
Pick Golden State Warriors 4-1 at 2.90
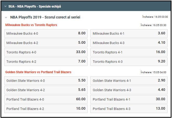(x=129, y=80)
